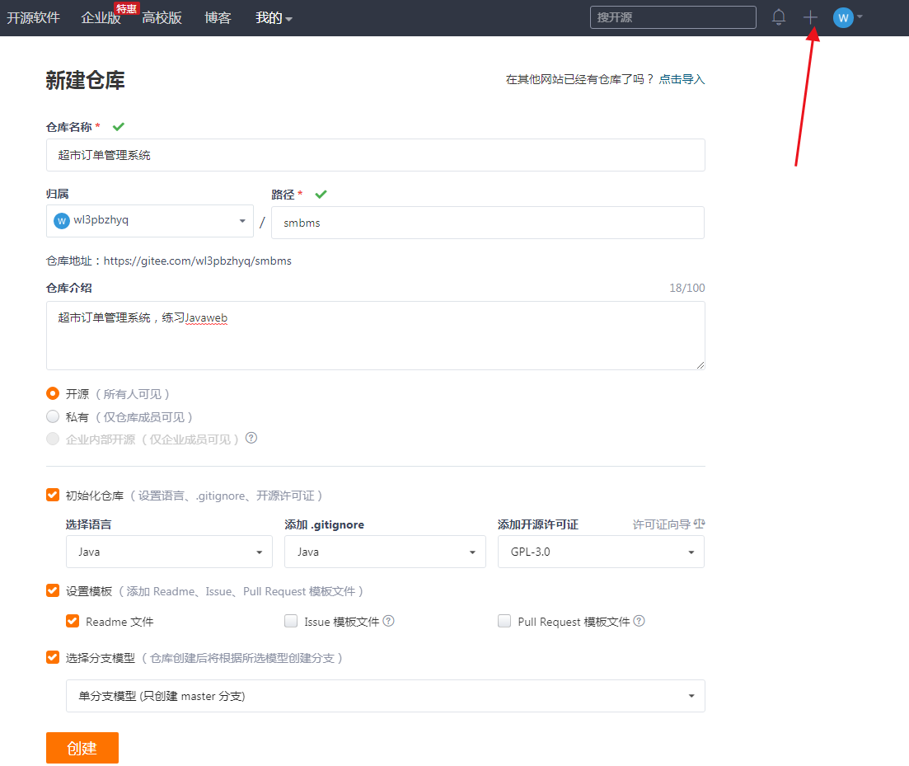Uncheck the Readme 文件 checkbox
The width and height of the screenshot is (909, 766).
(x=73, y=621)
